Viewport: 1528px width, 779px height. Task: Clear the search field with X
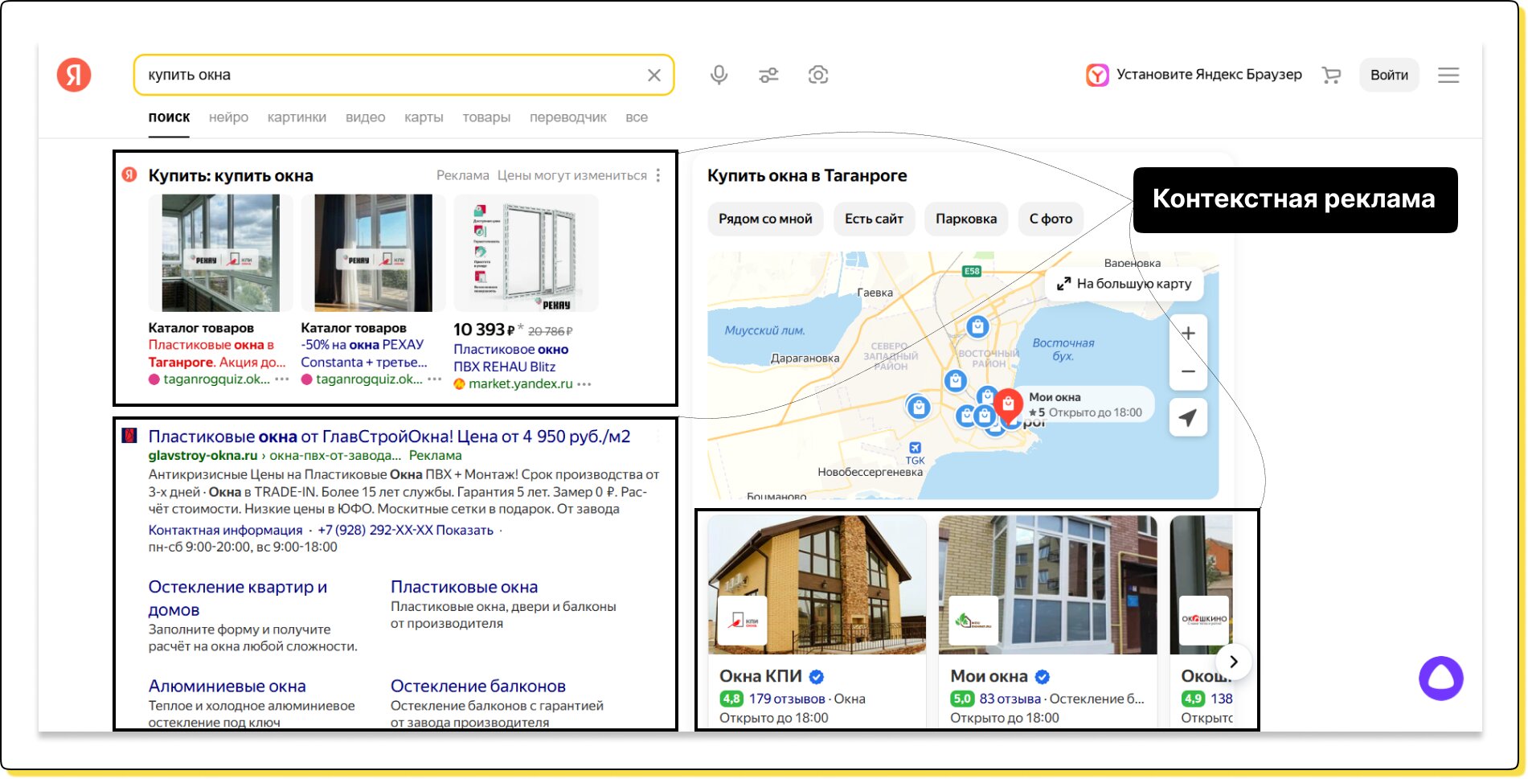(654, 75)
